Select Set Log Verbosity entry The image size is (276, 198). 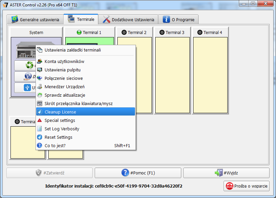coord(86,129)
